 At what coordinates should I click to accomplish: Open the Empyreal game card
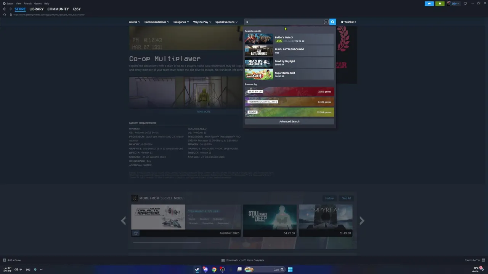pyautogui.click(x=326, y=220)
